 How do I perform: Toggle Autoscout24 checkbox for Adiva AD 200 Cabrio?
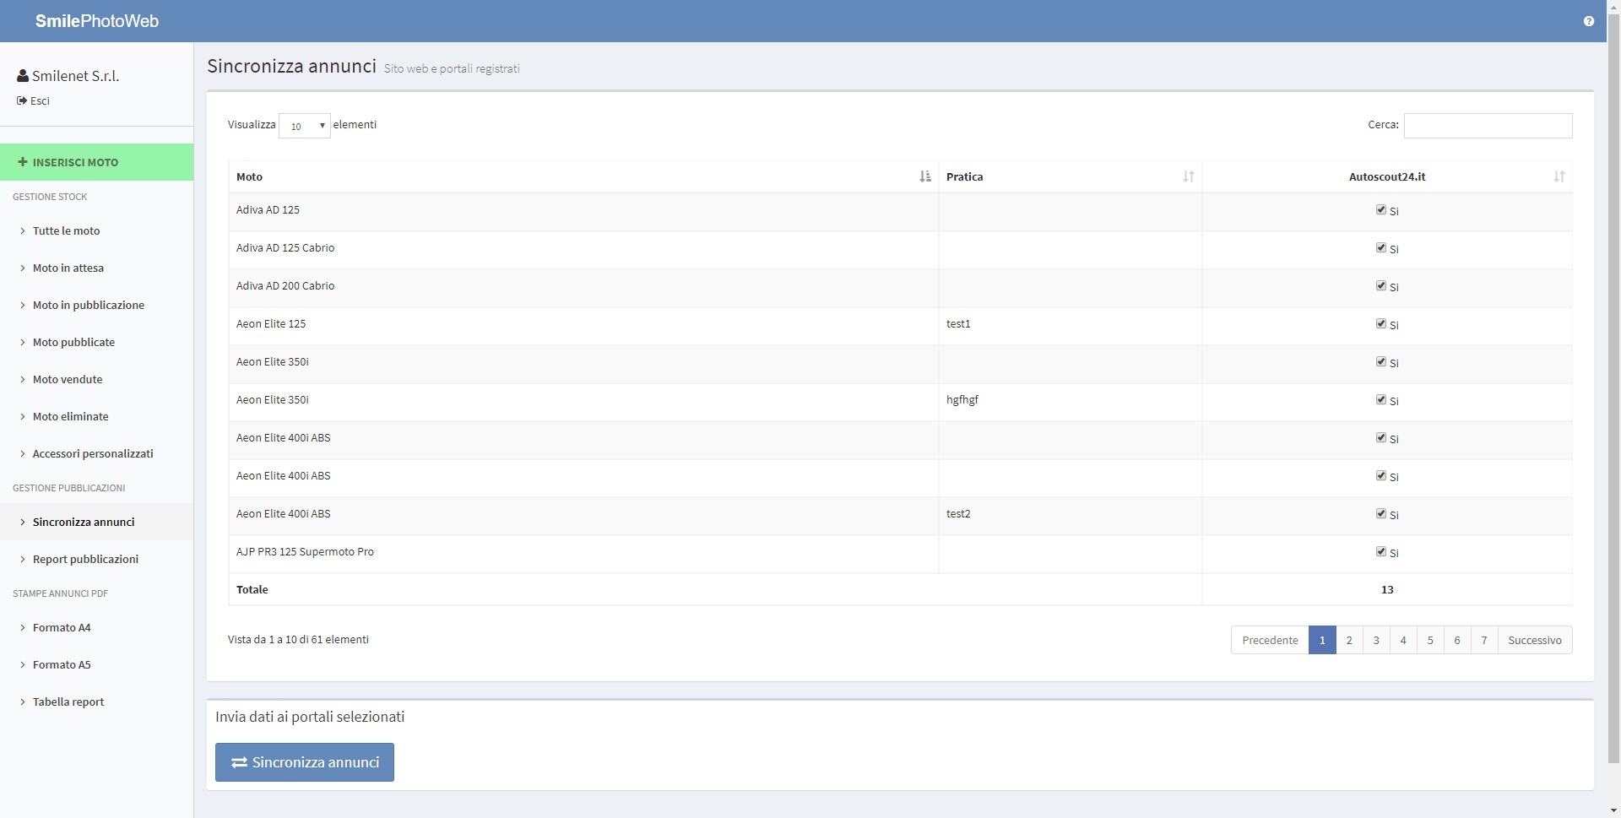1381,285
